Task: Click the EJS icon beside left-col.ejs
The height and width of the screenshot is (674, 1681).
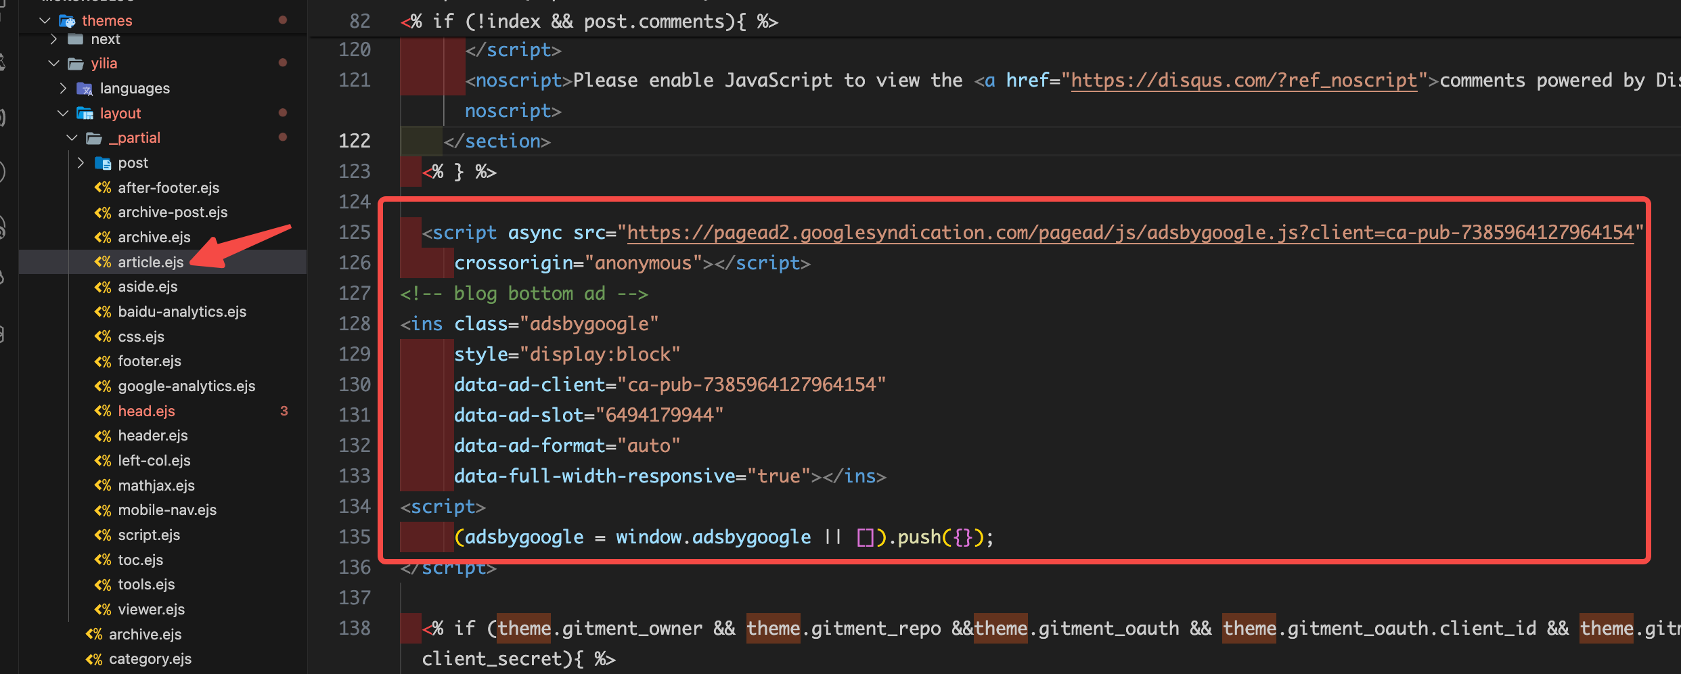Action: pyautogui.click(x=103, y=461)
